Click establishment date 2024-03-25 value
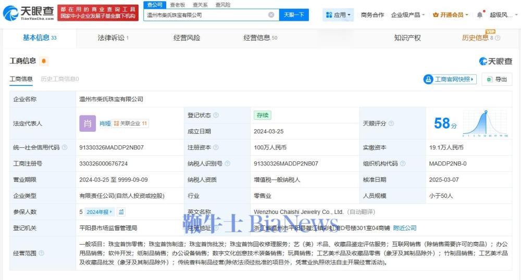 268,131
